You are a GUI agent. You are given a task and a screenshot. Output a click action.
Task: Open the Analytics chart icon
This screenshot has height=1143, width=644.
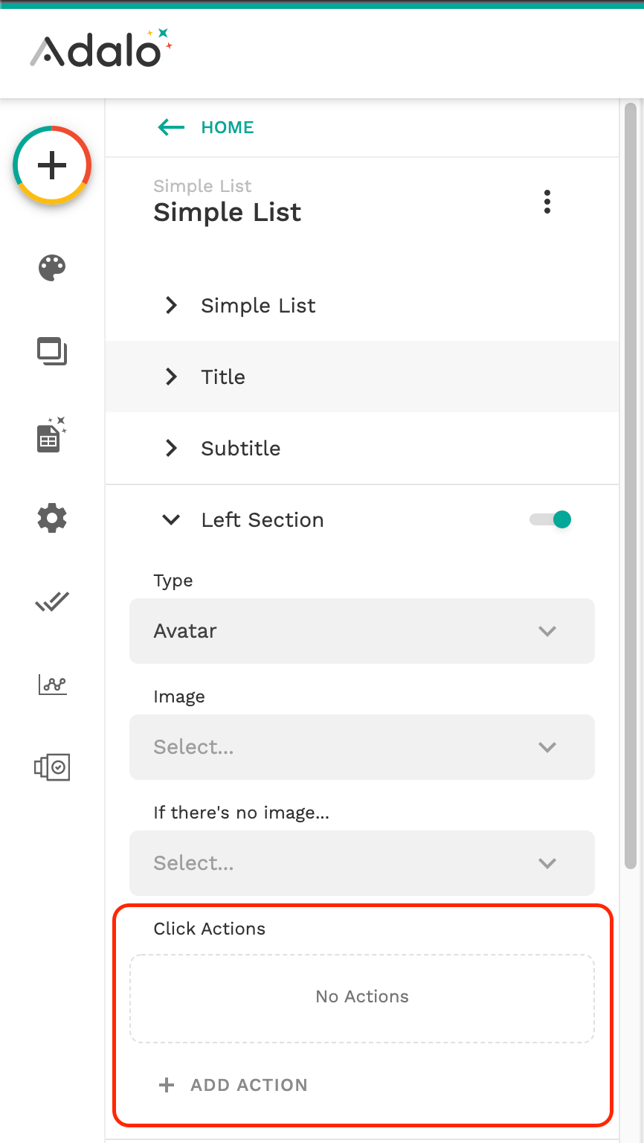point(52,685)
